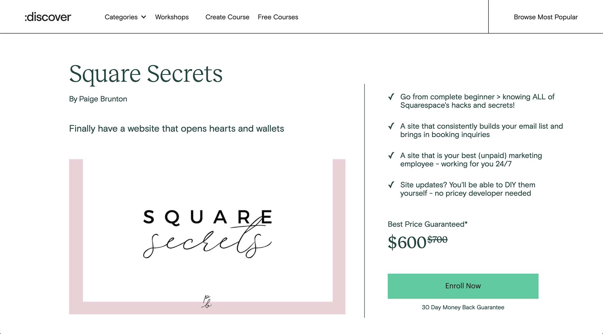Viewport: 603px width, 334px height.
Task: Click the Square Secrets course title
Action: coord(146,74)
